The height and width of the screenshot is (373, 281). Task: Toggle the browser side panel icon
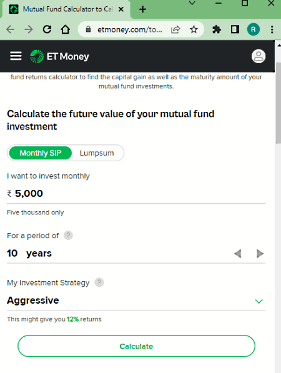click(235, 29)
